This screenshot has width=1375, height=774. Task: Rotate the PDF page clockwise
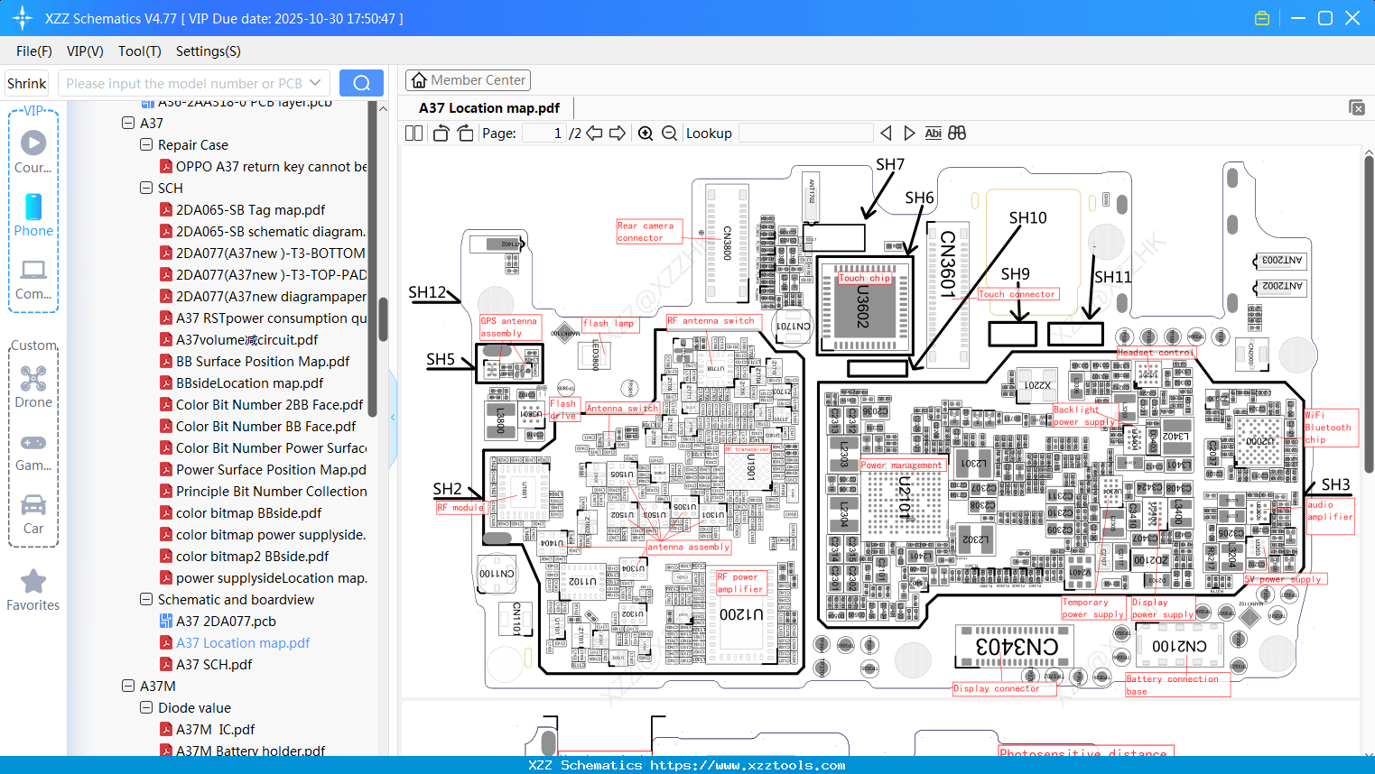(x=465, y=134)
